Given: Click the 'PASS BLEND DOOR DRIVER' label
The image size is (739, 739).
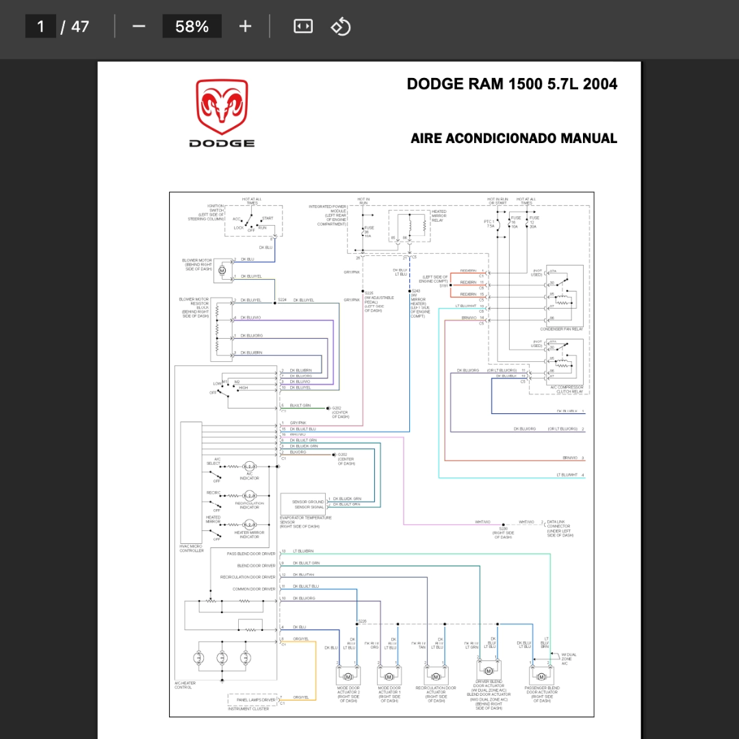Looking at the screenshot, I should coord(251,554).
